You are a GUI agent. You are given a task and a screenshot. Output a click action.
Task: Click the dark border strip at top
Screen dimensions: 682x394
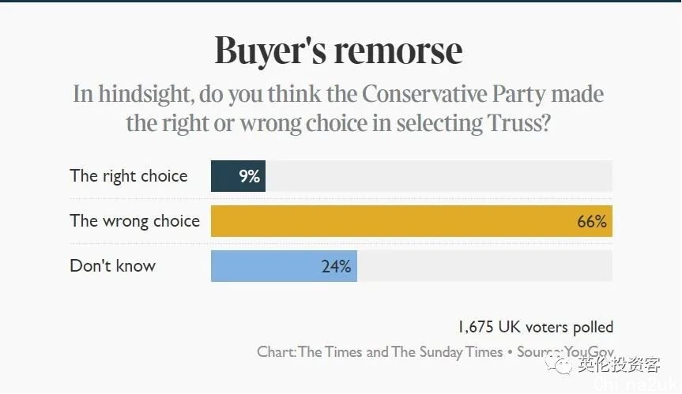pyautogui.click(x=341, y=2)
